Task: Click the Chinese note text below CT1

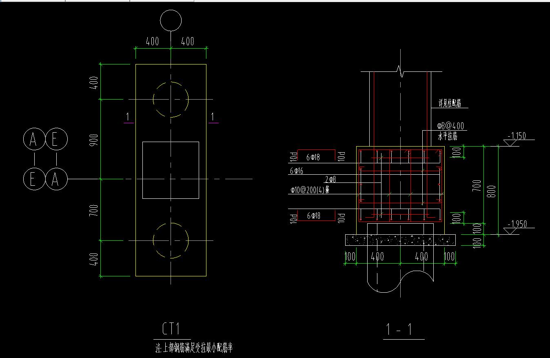Action: point(194,348)
